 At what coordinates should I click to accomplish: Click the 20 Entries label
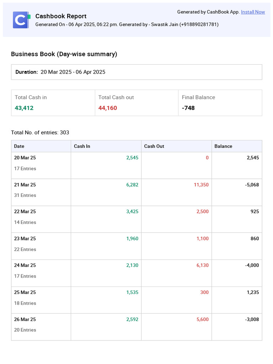(25, 330)
